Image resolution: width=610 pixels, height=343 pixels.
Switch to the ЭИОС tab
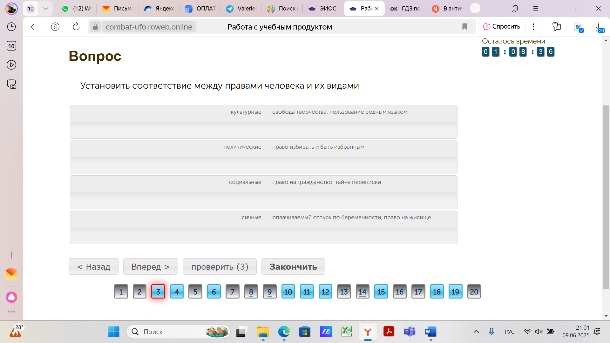click(323, 9)
